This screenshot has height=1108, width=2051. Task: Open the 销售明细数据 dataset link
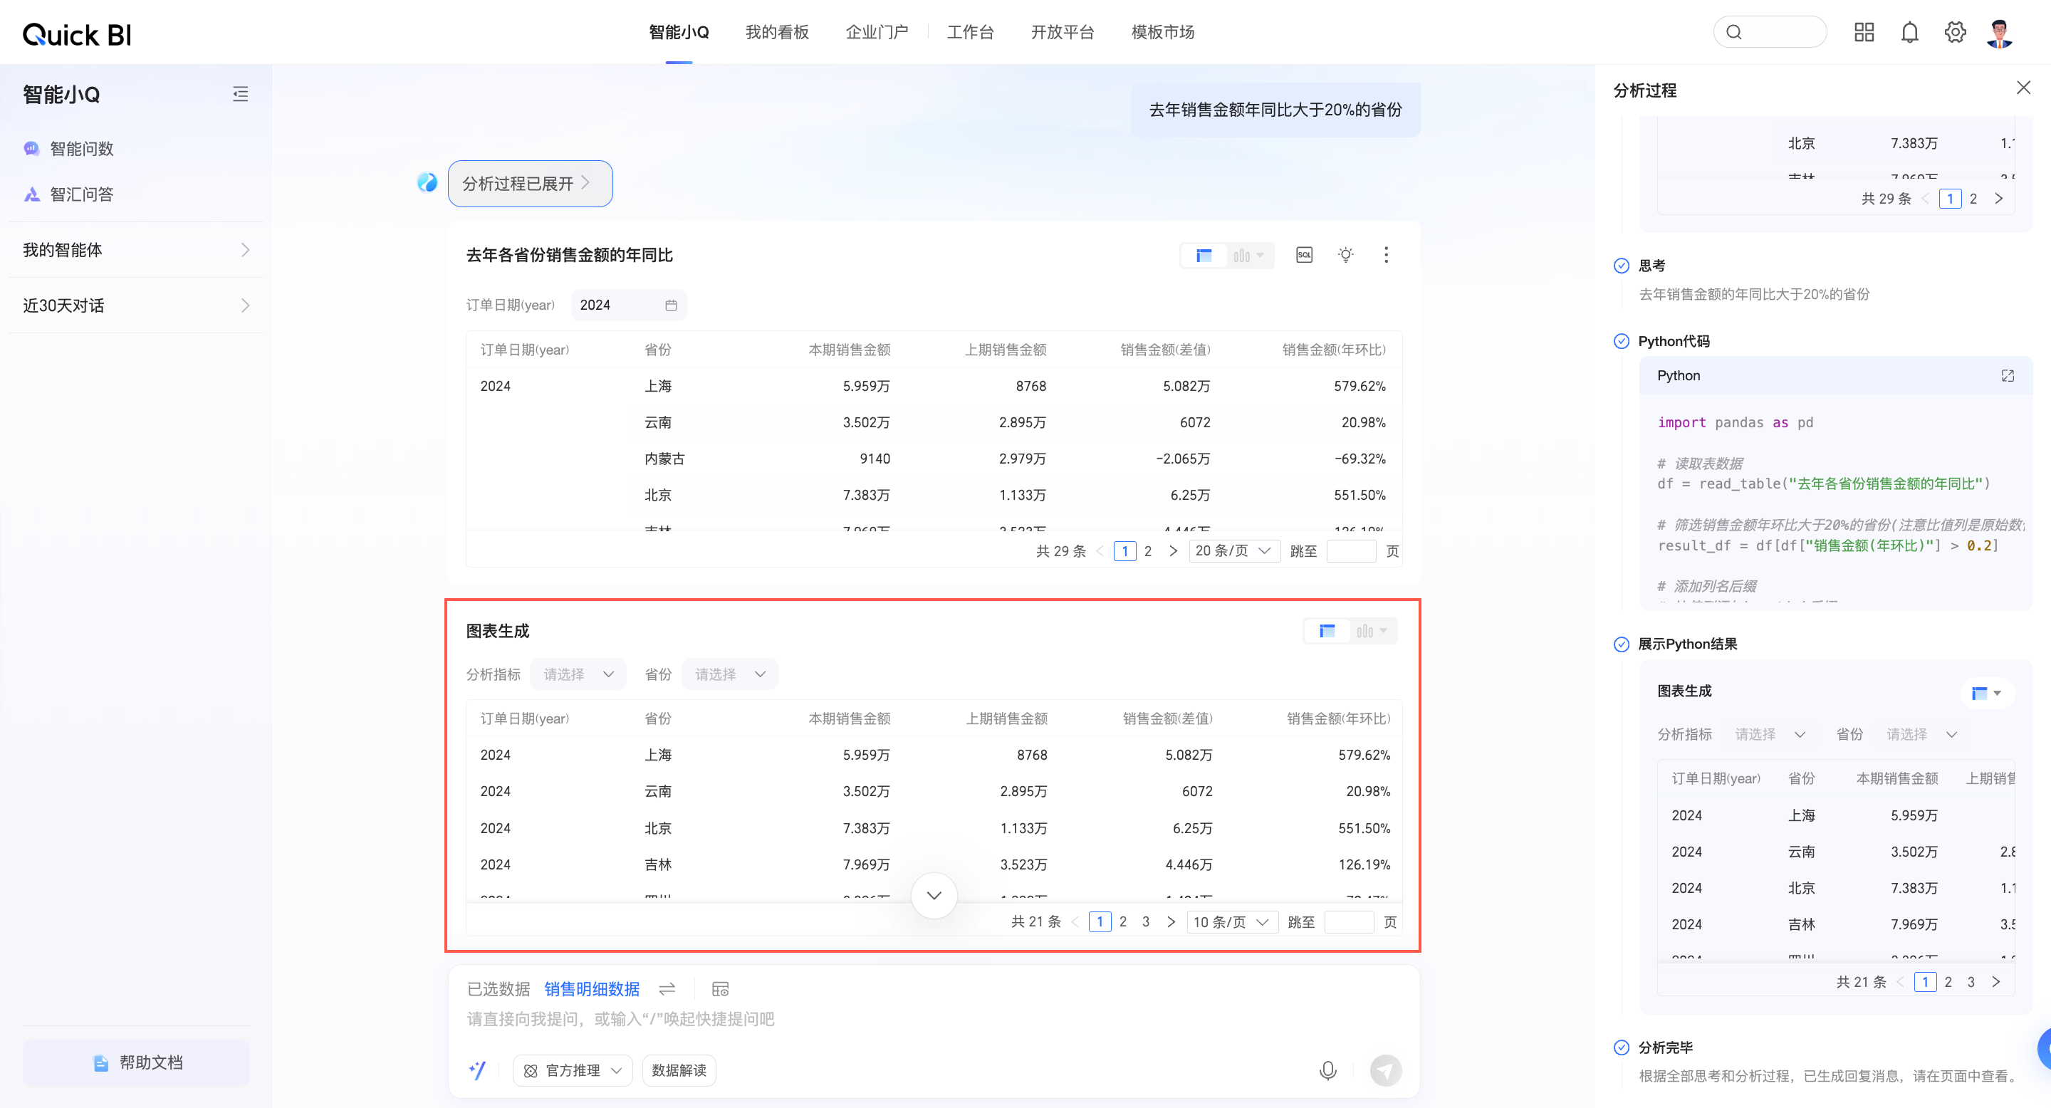(592, 988)
